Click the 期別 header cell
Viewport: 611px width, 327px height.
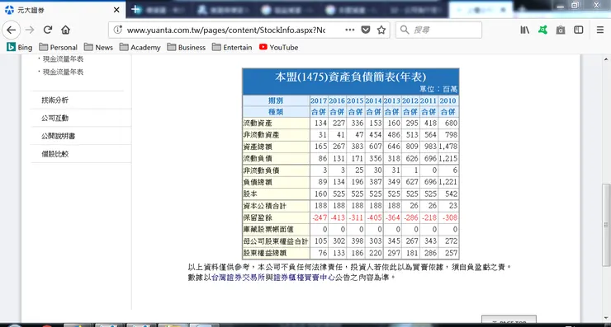pyautogui.click(x=276, y=100)
